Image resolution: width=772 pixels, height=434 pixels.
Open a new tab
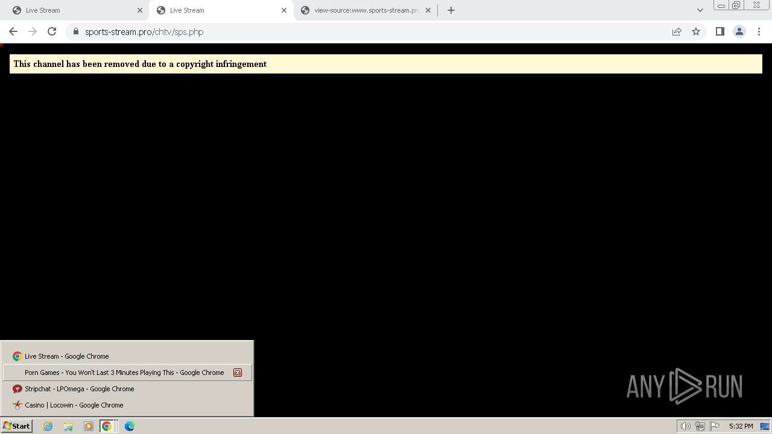(x=451, y=10)
